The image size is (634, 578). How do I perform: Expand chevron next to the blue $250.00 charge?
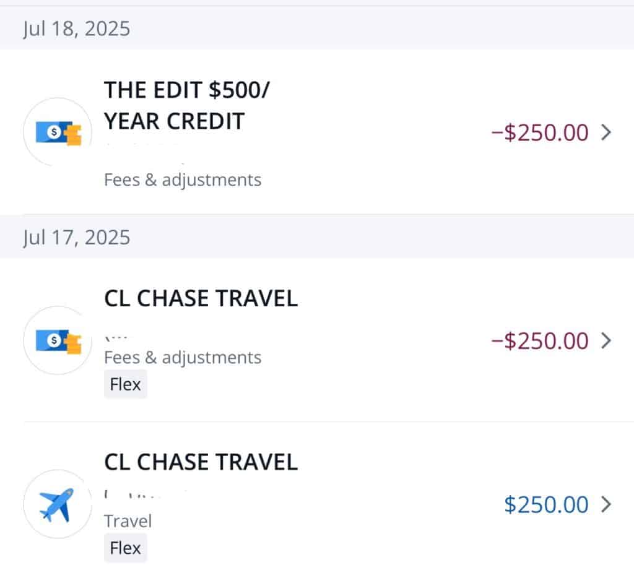pyautogui.click(x=606, y=504)
